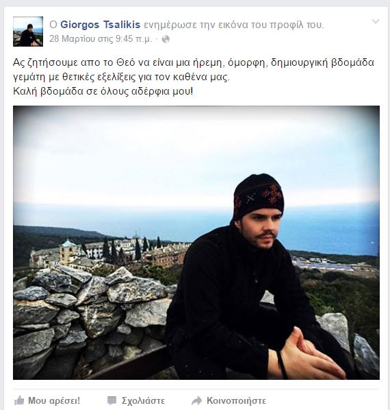Like the post via Μου αρέσει! text
The width and height of the screenshot is (390, 410).
point(54,400)
